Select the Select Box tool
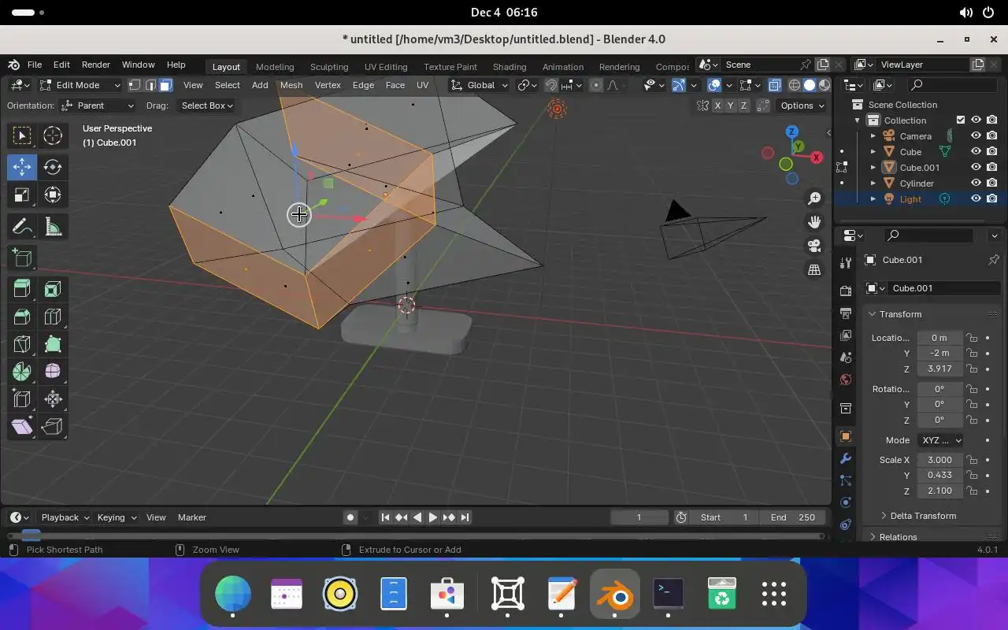Viewport: 1008px width, 630px height. 22,135
